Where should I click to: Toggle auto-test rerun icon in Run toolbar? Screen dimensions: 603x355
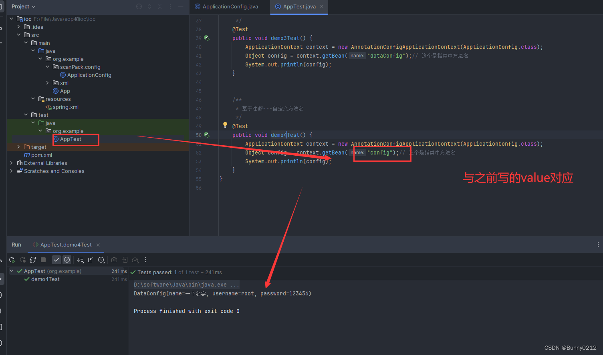pyautogui.click(x=33, y=260)
